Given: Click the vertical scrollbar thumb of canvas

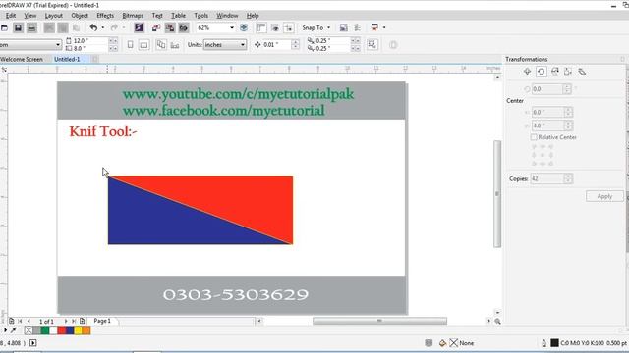Looking at the screenshot, I should [497, 194].
